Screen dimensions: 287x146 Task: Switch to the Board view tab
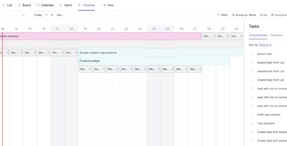pos(24,5)
